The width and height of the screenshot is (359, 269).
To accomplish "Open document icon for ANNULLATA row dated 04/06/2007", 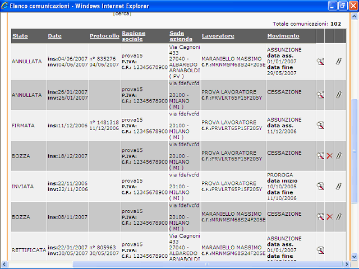I will (x=320, y=61).
